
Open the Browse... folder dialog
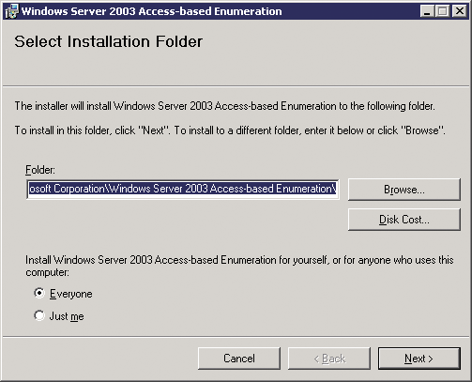click(404, 190)
